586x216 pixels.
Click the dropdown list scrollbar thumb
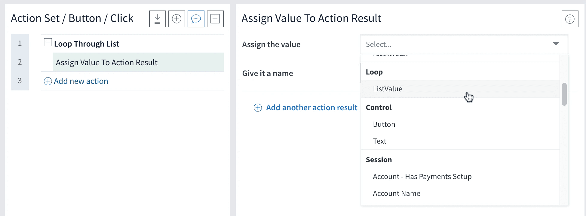tap(564, 94)
